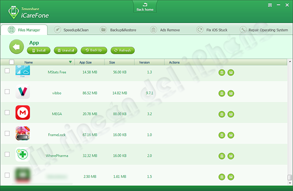Click the iCareFone logo icon

click(13, 12)
